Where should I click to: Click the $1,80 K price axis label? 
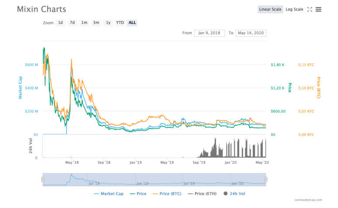tap(278, 65)
